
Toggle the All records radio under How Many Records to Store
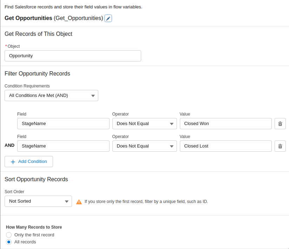(8, 242)
